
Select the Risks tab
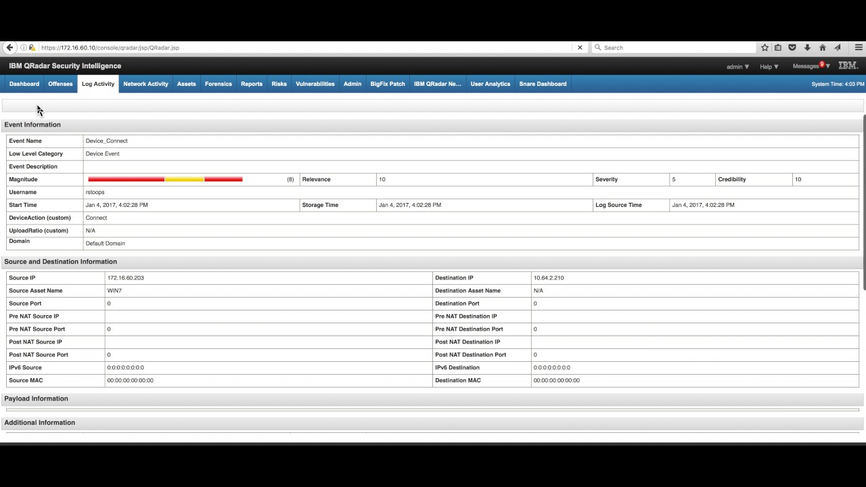(279, 84)
